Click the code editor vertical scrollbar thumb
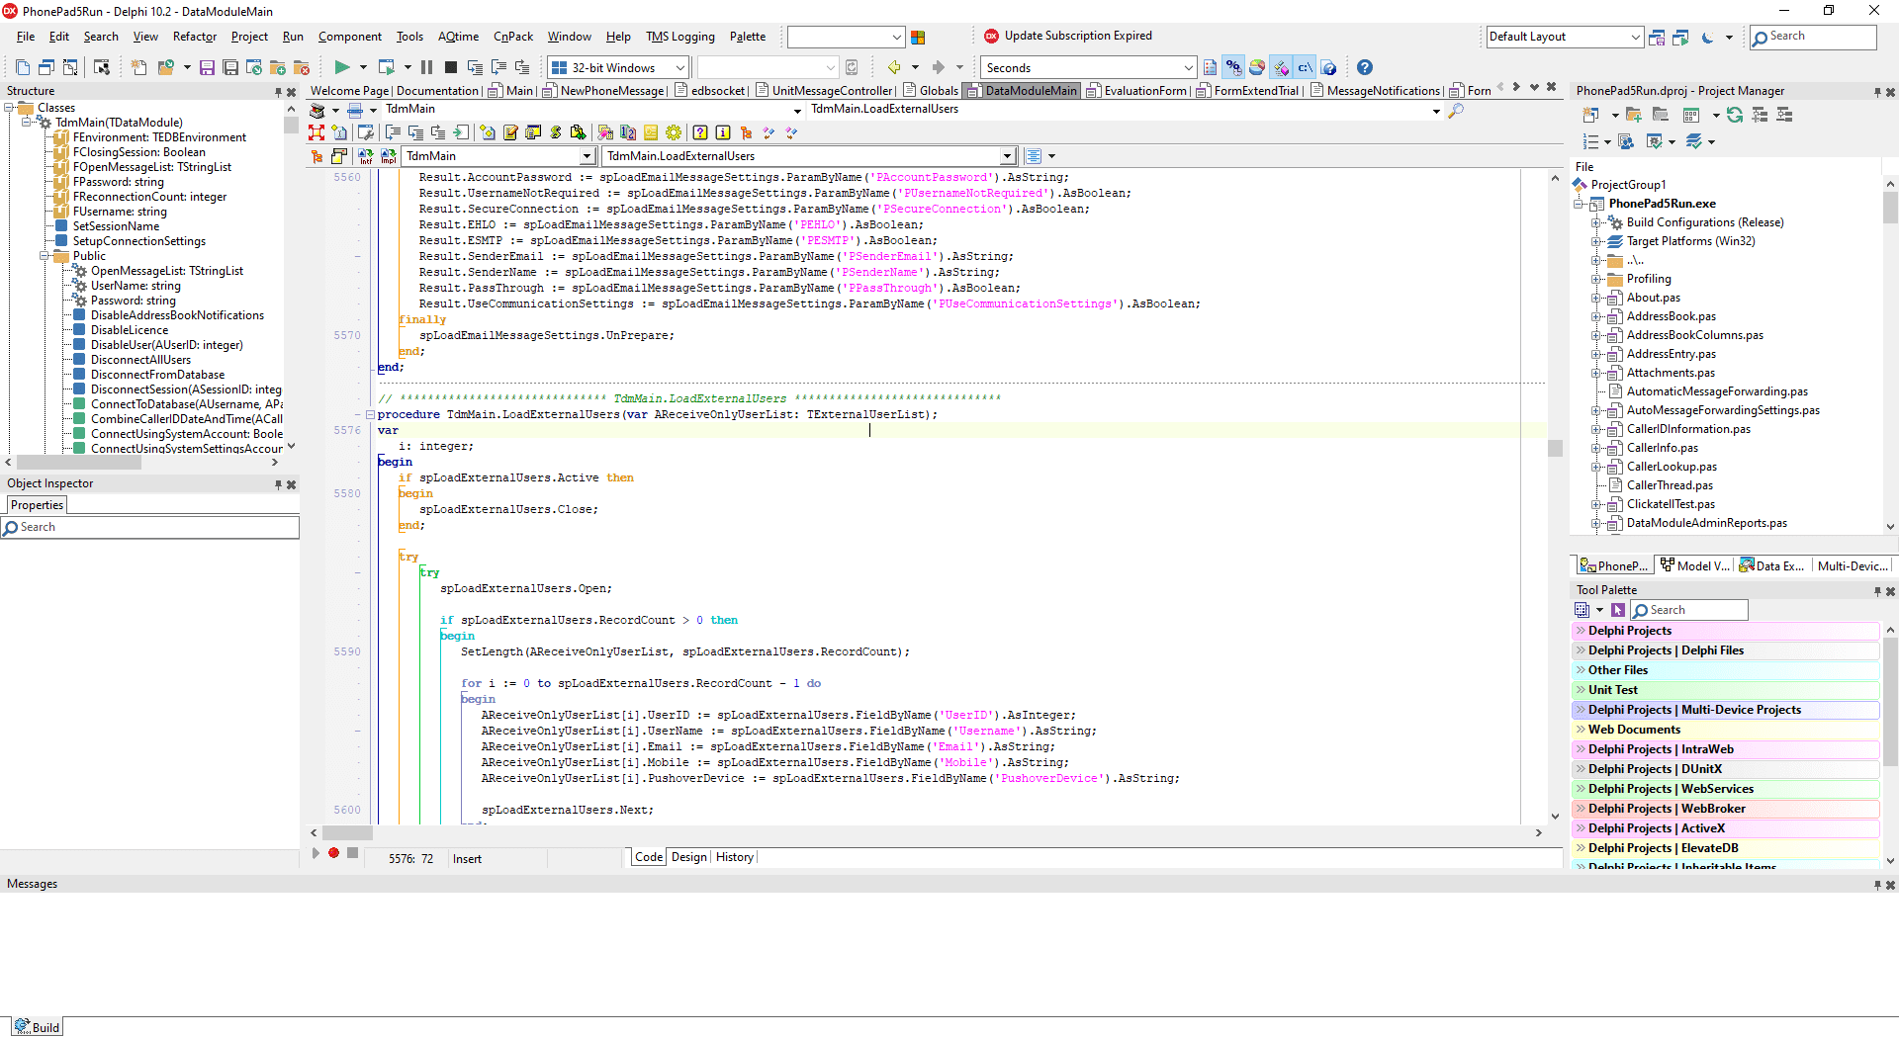1899x1038 pixels. click(1555, 449)
